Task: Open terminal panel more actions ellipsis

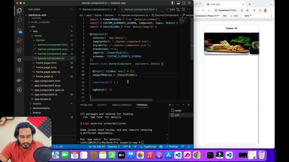Action: [178, 105]
